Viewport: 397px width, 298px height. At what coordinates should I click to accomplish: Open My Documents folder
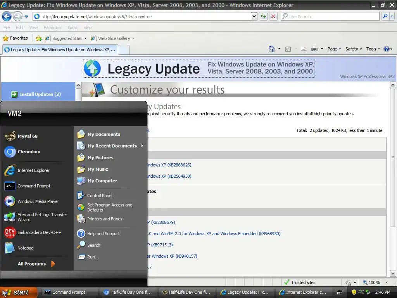(x=99, y=134)
